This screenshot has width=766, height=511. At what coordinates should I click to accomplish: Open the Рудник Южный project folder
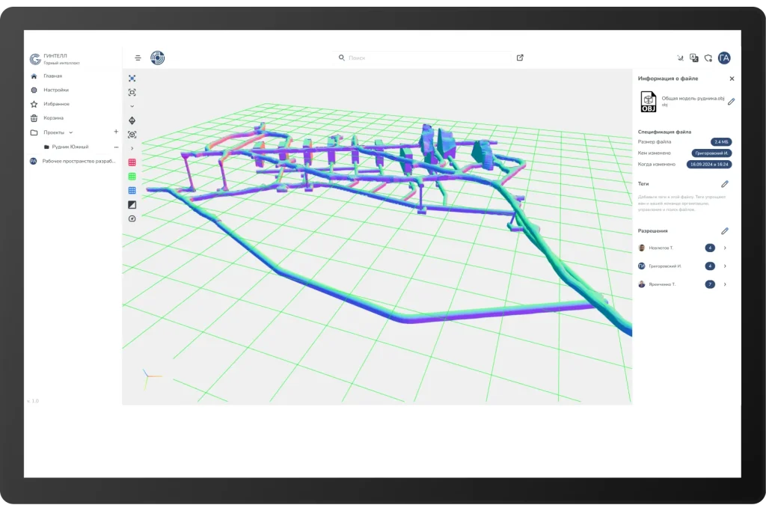point(70,147)
